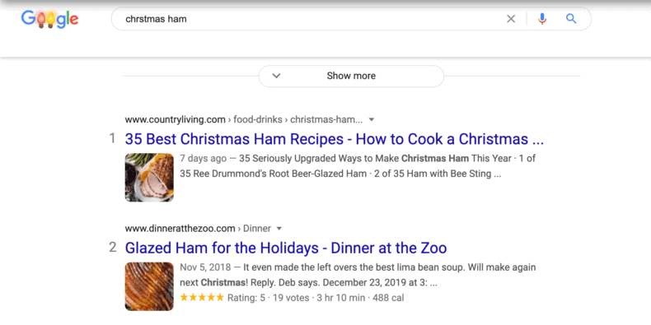
Task: Open the dropdown arrow next to the countryliving URL
Action: pos(372,120)
